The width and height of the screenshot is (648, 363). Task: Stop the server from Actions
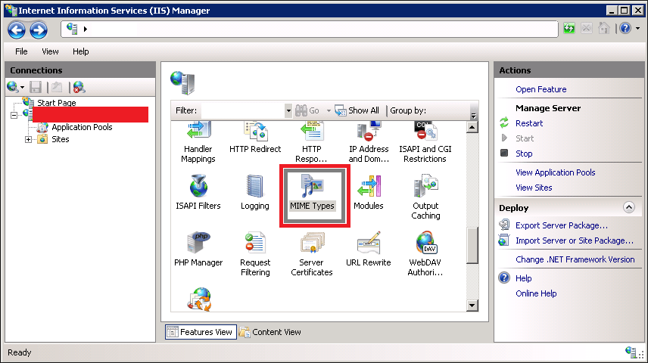coord(524,154)
